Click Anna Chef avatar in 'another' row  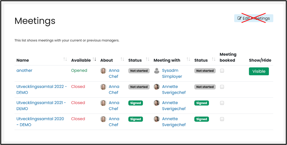point(103,71)
